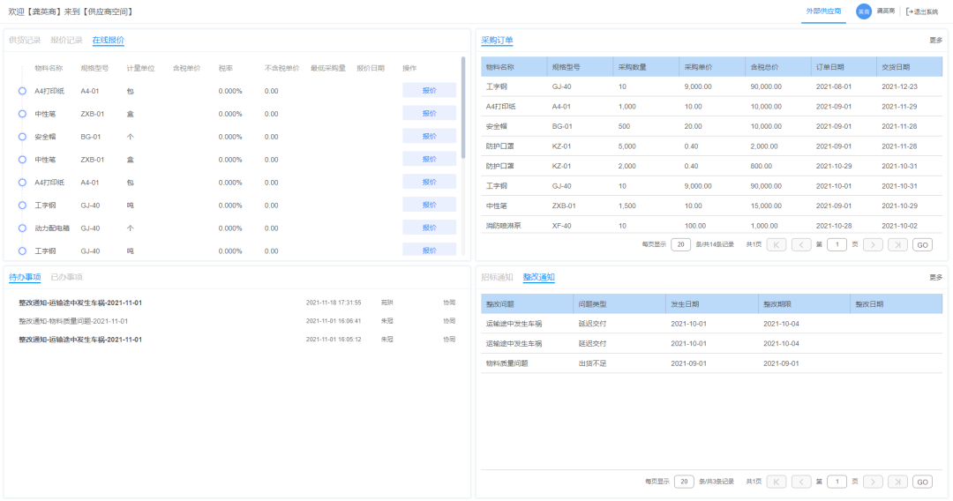The width and height of the screenshot is (953, 501).
Task: Switch to the 报价记录 tab
Action: coord(66,40)
